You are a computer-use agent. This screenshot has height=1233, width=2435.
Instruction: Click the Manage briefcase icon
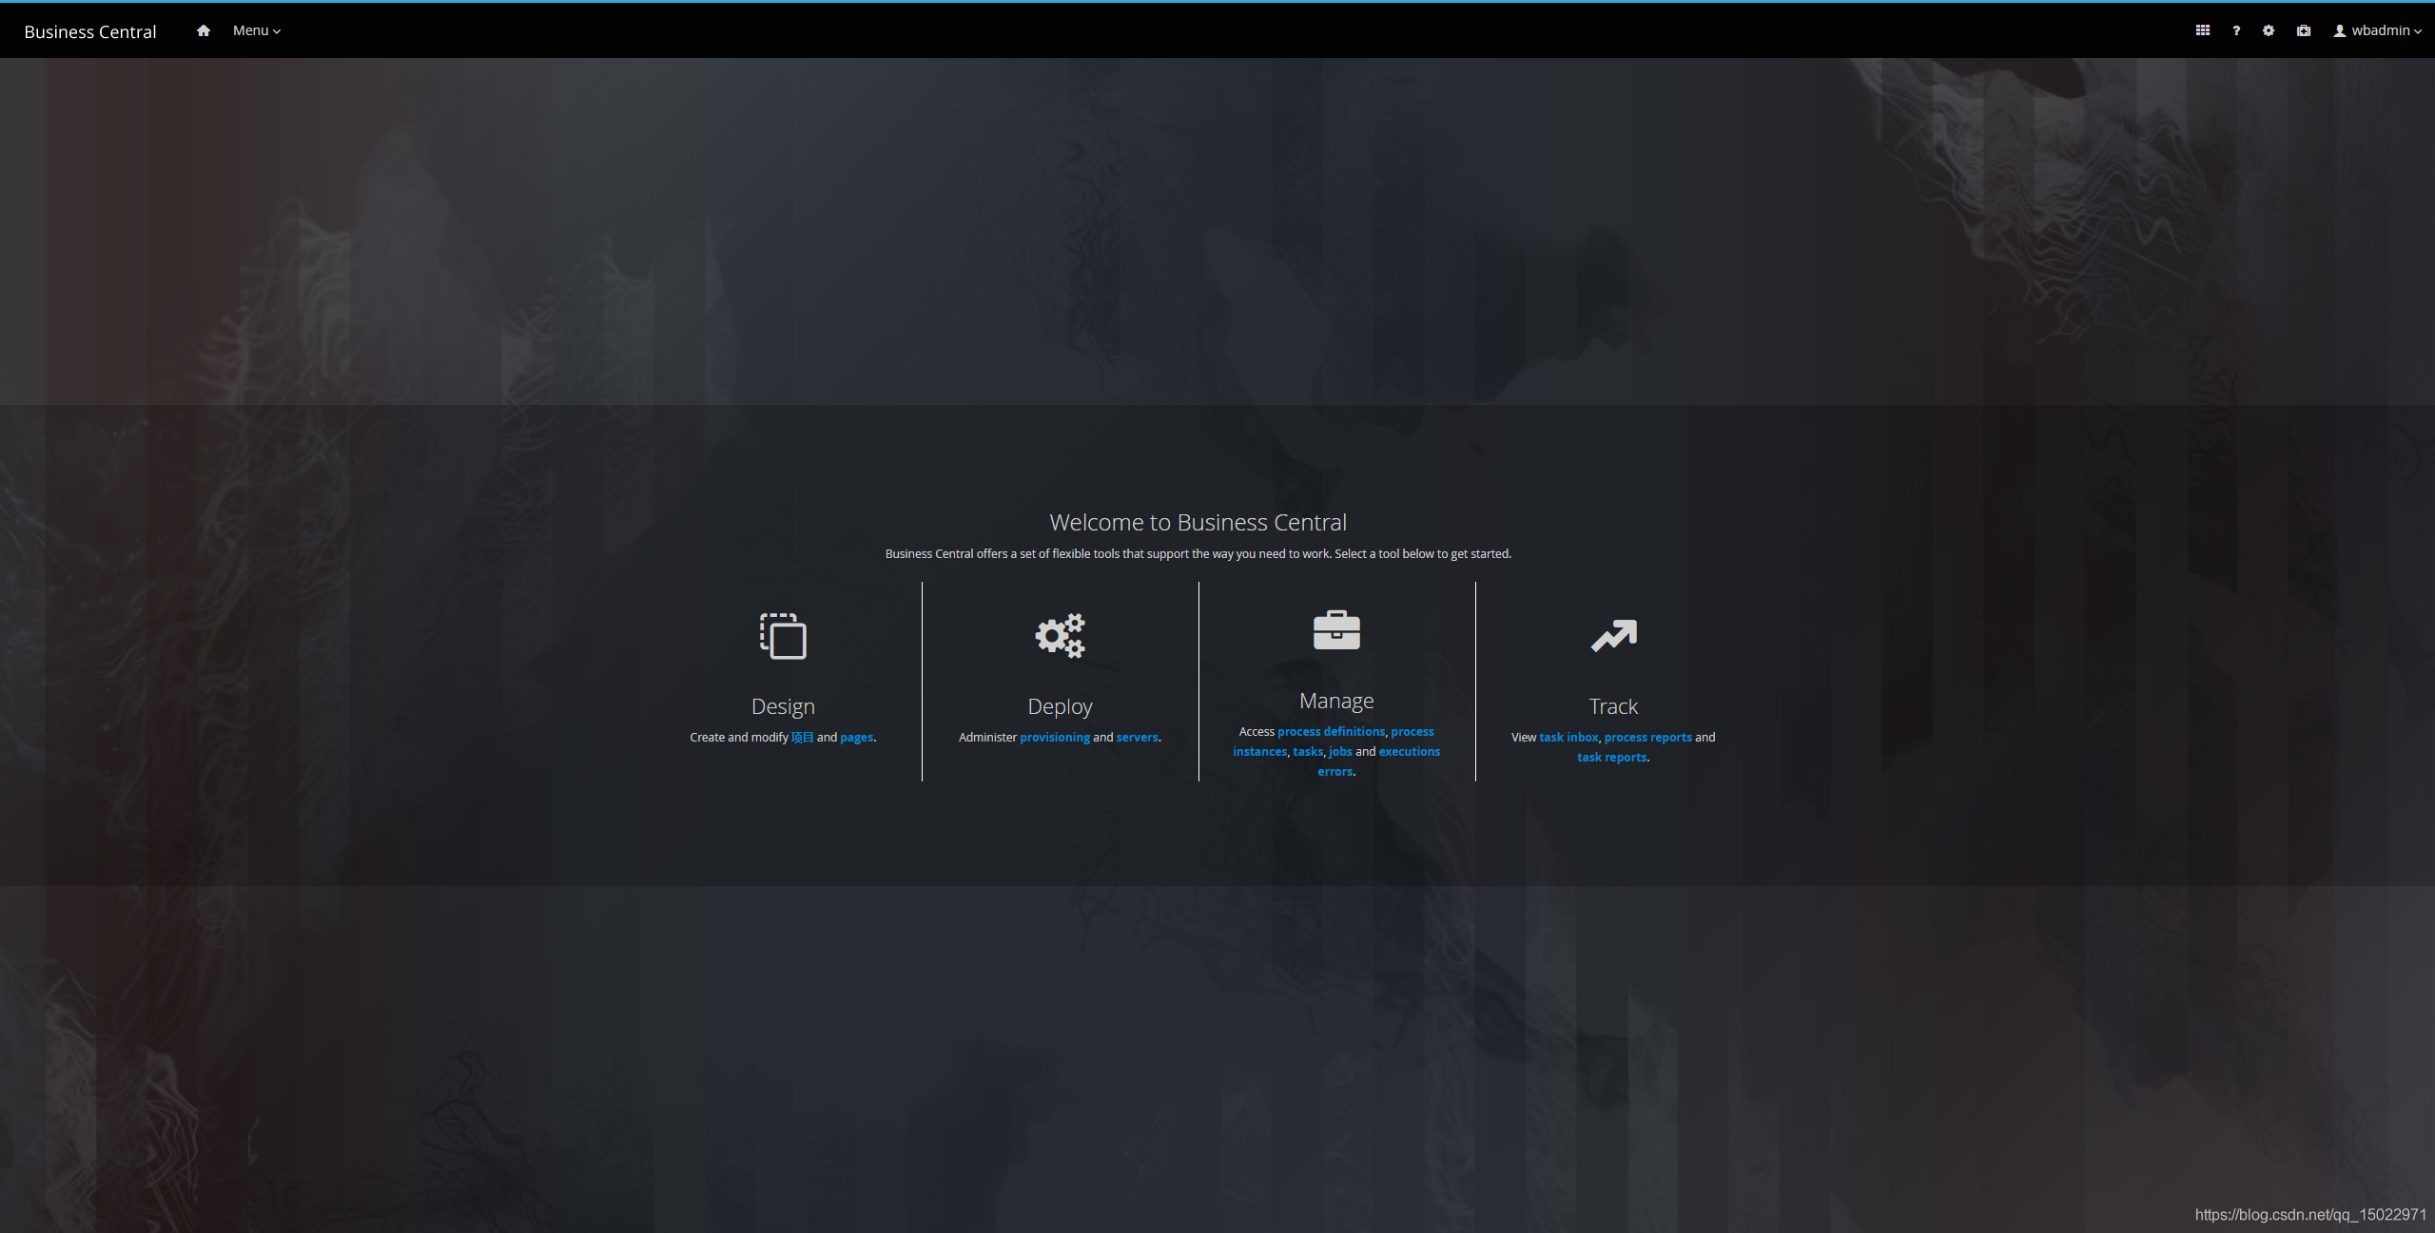1336,630
